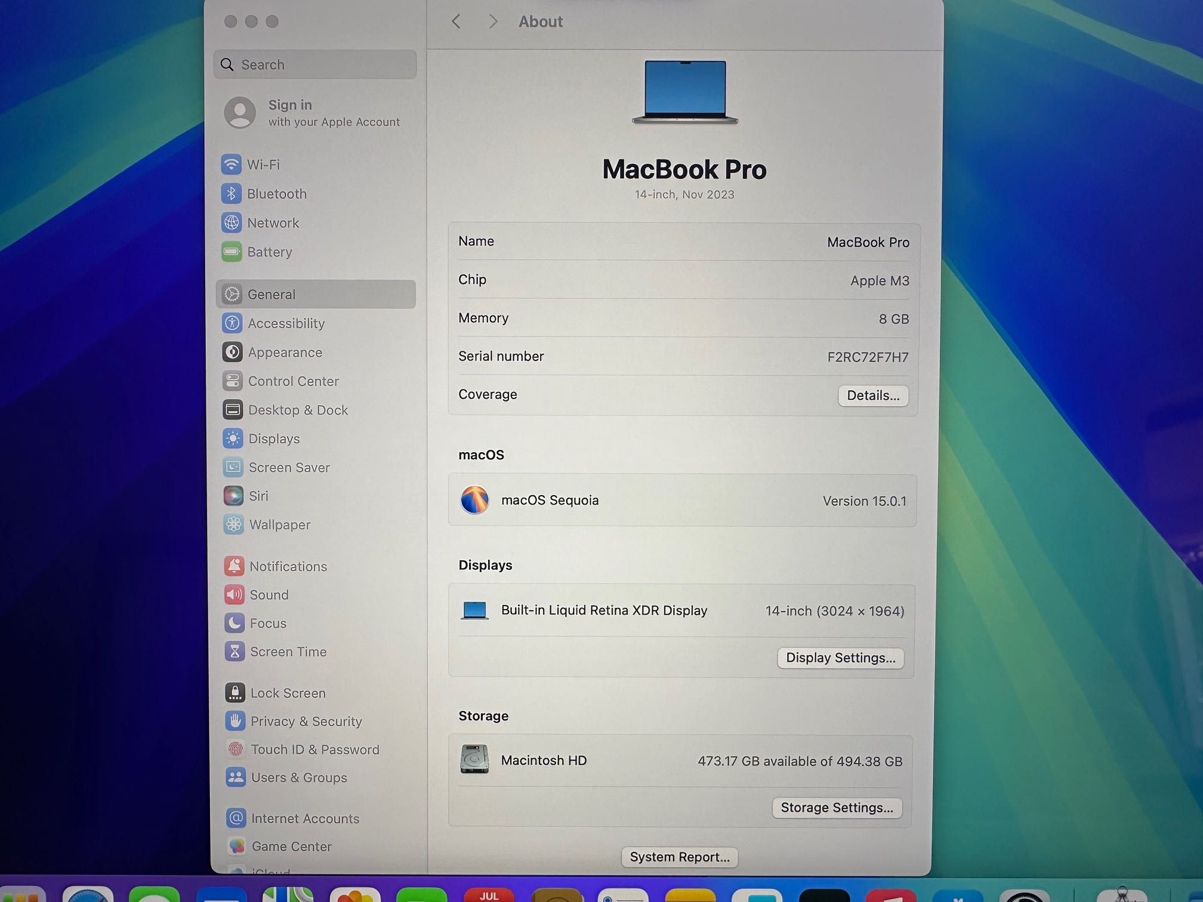Viewport: 1203px width, 902px height.
Task: Go back with the left chevron
Action: point(456,22)
